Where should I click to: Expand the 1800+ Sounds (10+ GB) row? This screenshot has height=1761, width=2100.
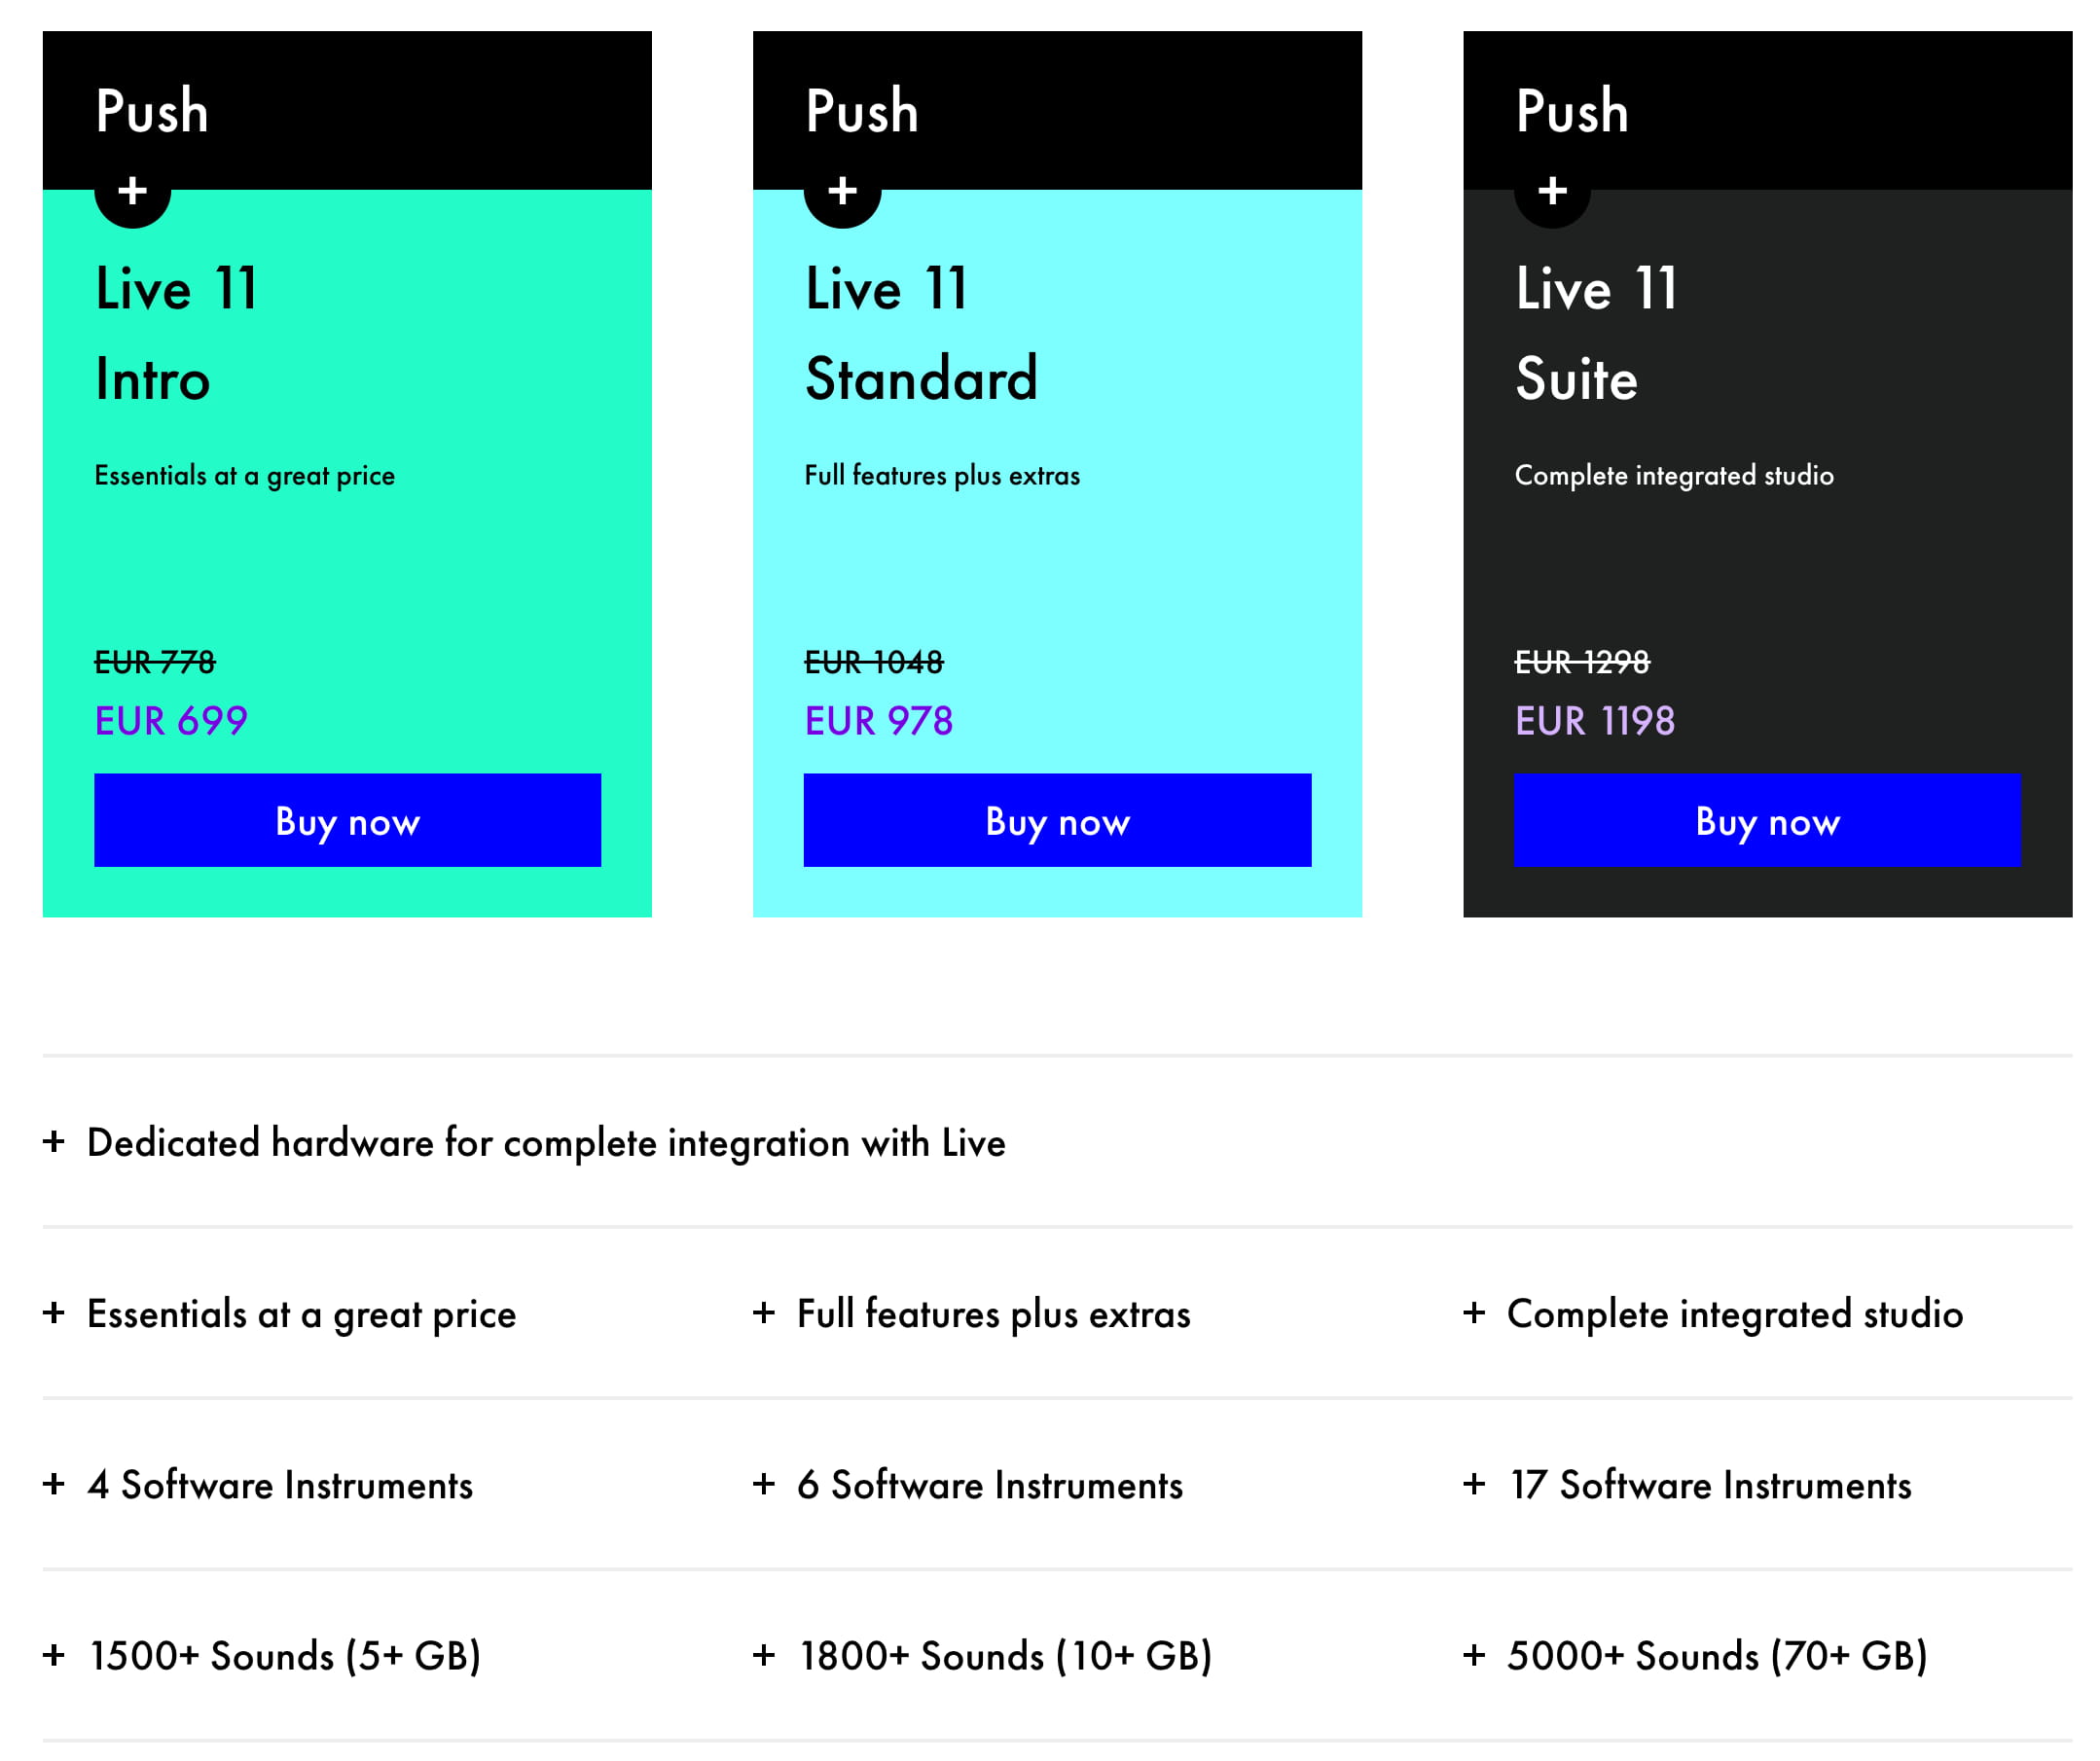(764, 1655)
